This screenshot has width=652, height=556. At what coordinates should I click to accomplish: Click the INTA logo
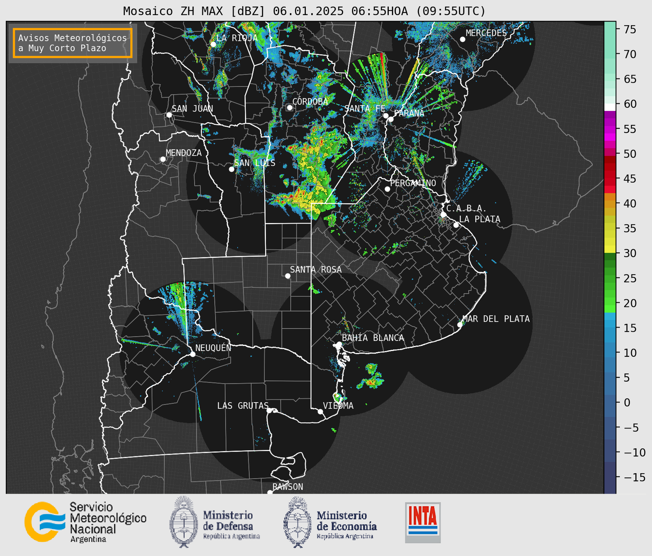click(x=423, y=522)
